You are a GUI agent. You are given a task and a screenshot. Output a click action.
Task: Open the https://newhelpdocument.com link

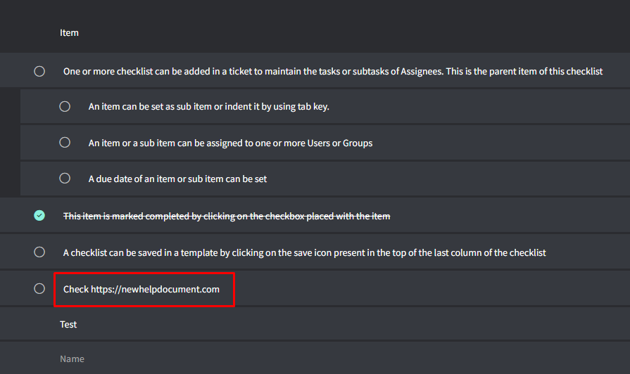[x=155, y=290]
